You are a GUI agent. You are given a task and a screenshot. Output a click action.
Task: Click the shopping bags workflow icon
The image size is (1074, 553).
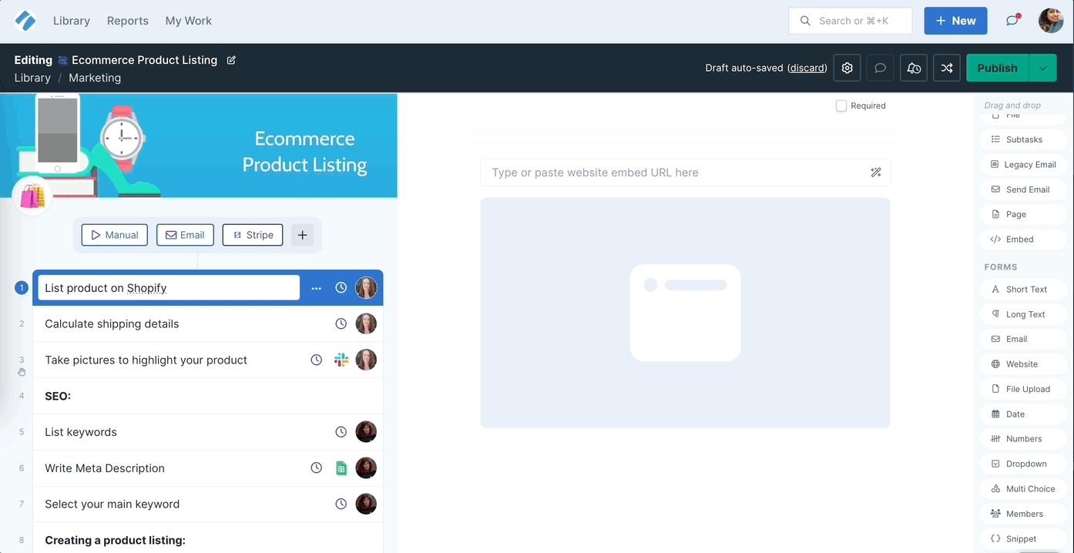coord(32,196)
